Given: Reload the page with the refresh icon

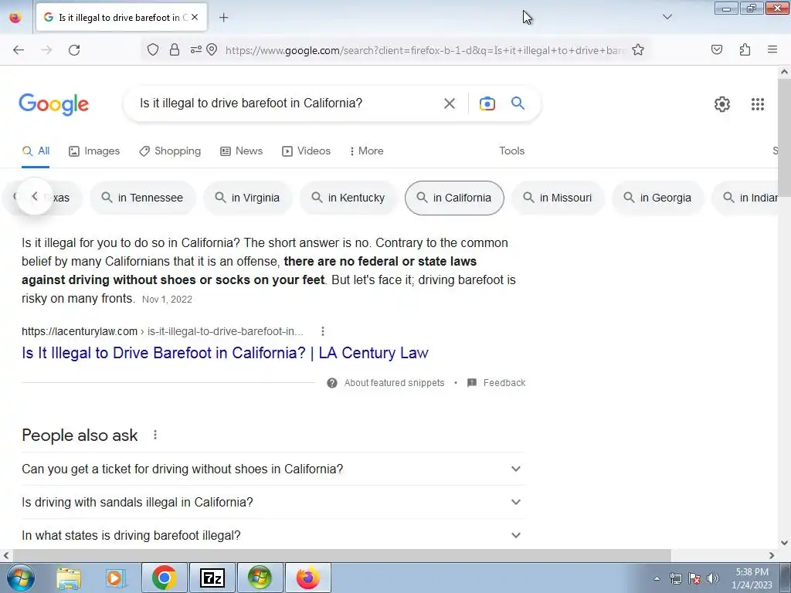Looking at the screenshot, I should click(74, 50).
